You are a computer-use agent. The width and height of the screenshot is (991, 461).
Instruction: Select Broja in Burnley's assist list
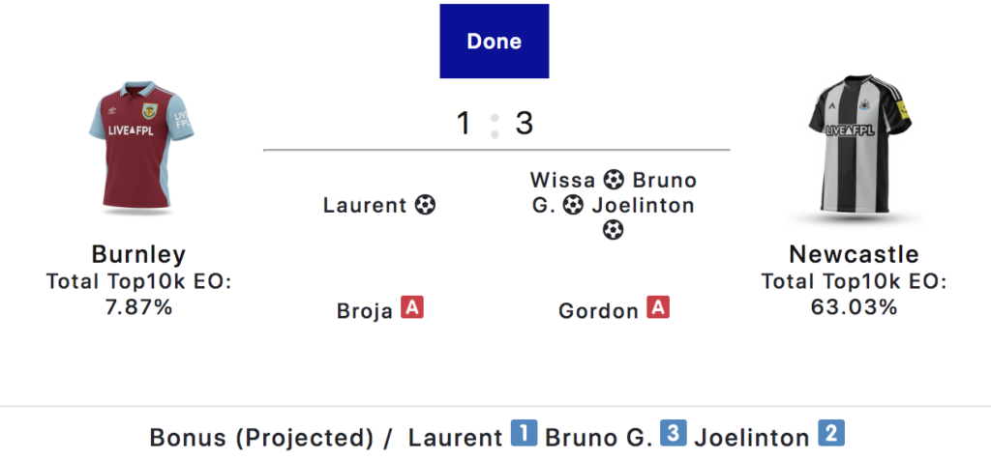click(x=365, y=311)
